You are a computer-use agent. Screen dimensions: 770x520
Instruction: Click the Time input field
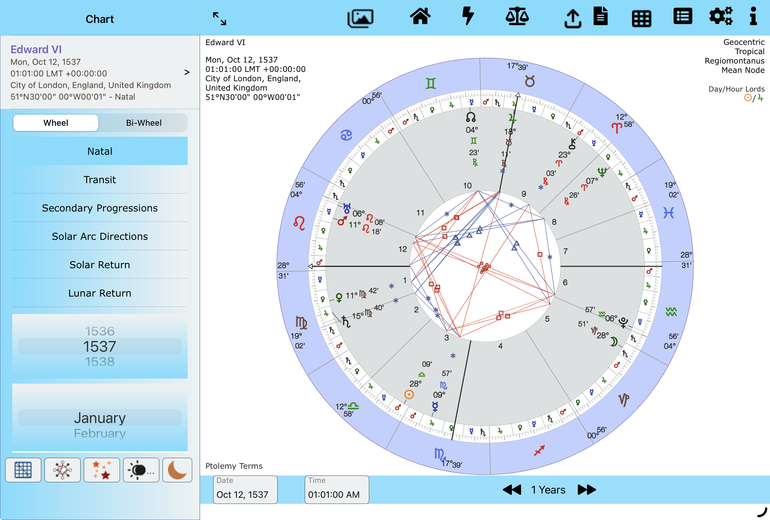(337, 490)
